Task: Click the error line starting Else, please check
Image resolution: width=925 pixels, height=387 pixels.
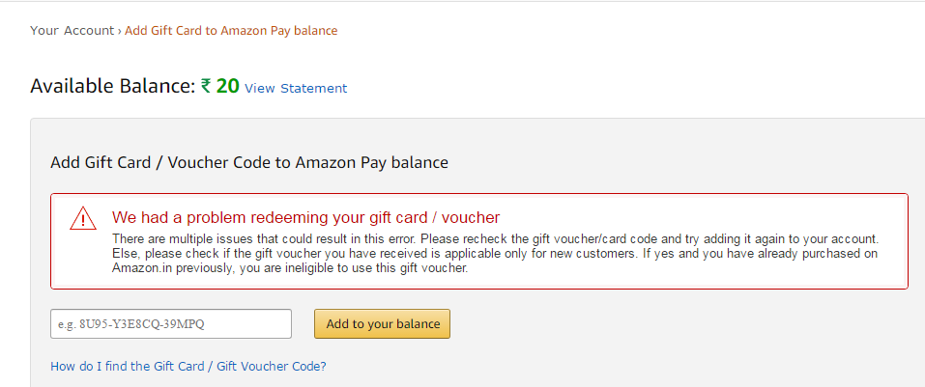Action: coord(495,254)
